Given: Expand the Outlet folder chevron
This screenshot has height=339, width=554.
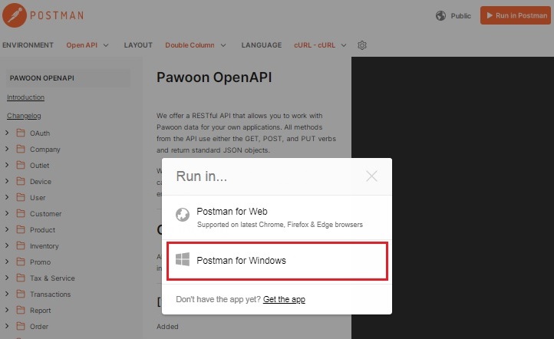Looking at the screenshot, I should [x=7, y=165].
